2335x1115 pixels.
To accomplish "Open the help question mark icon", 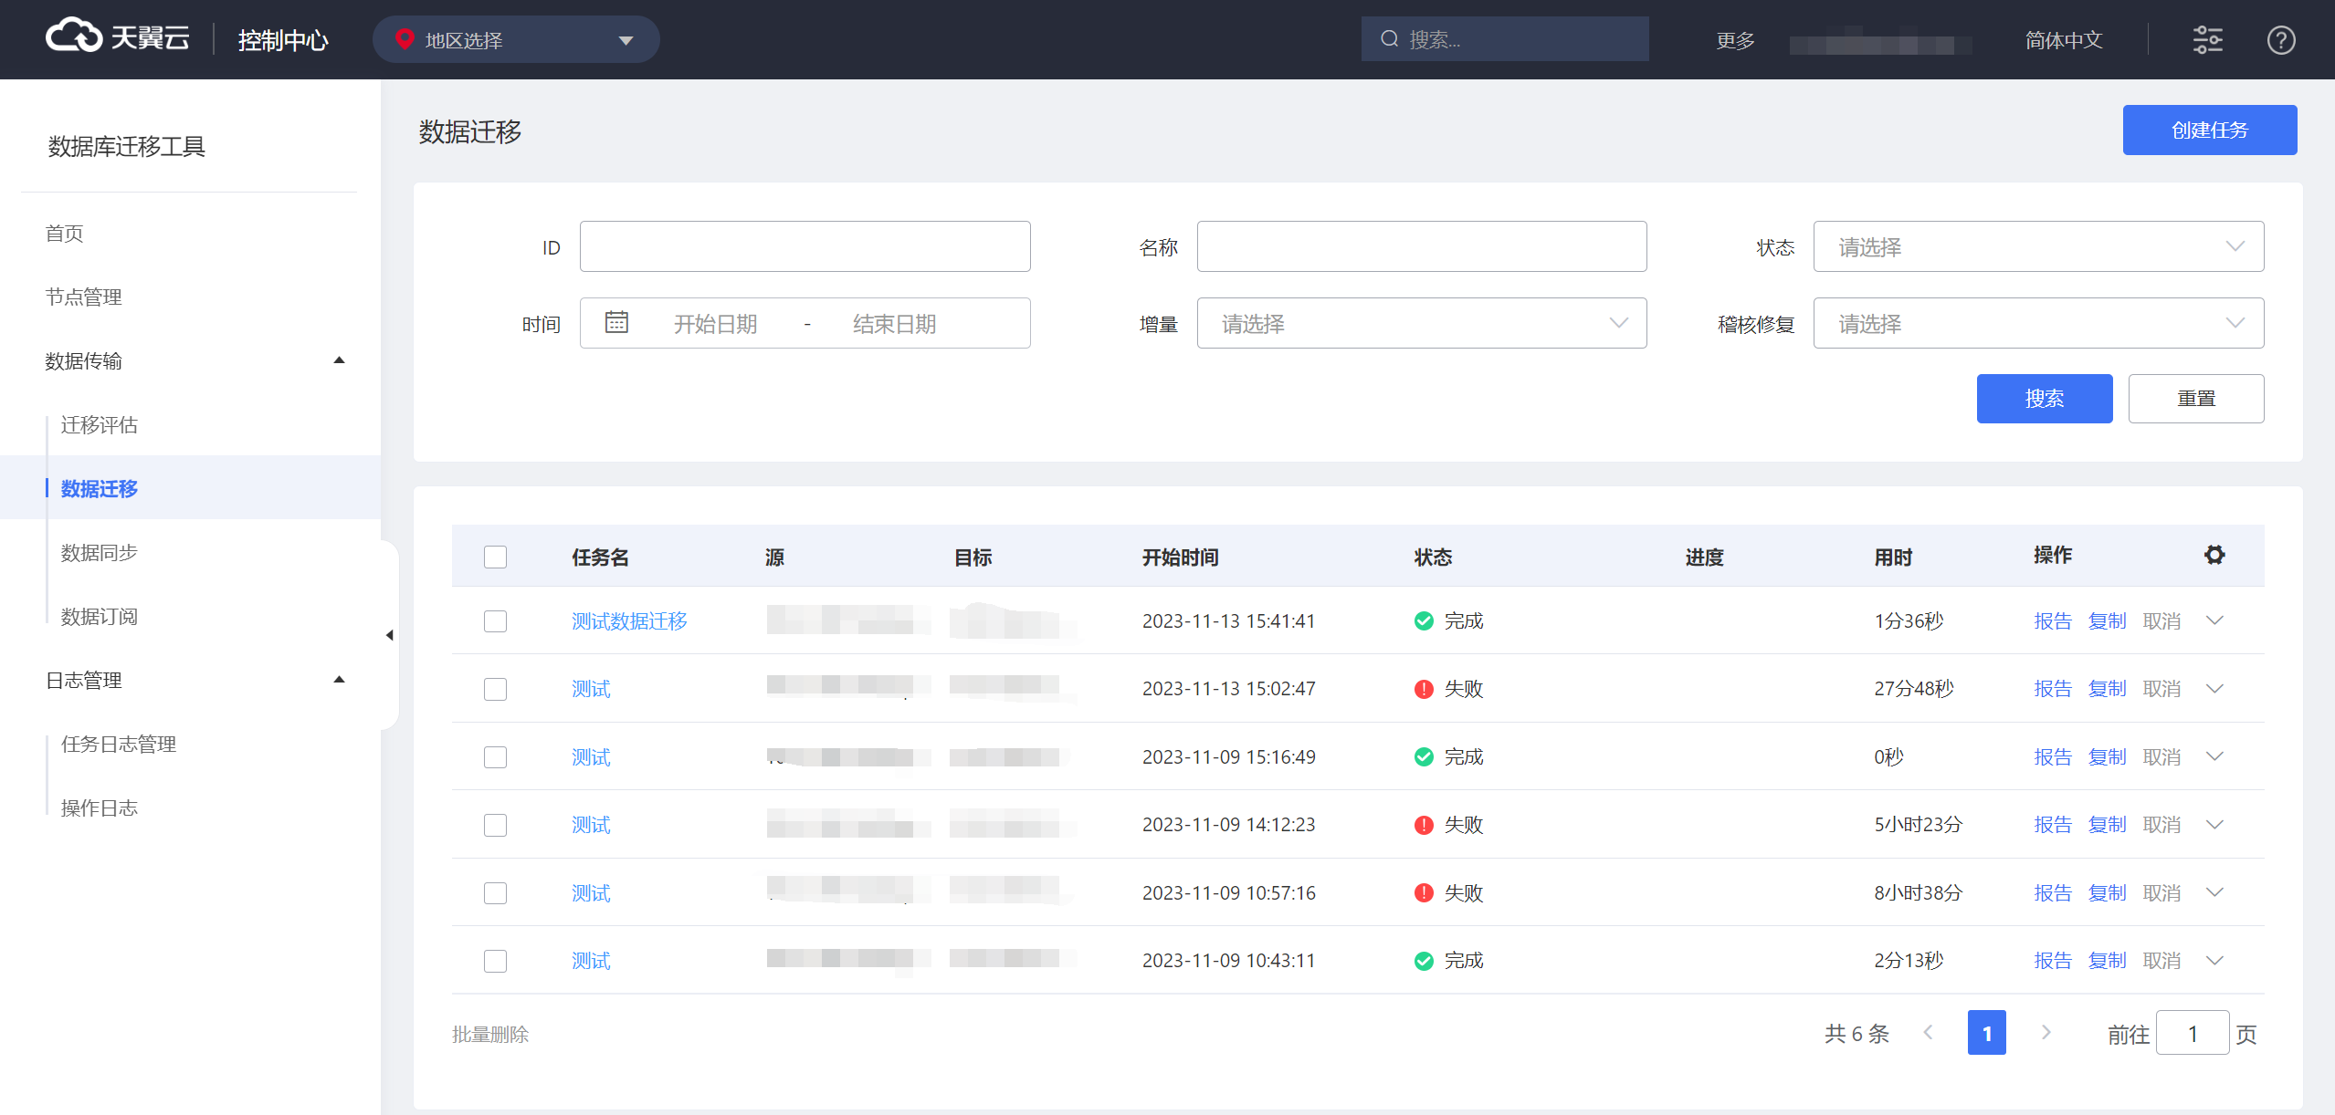I will 2280,40.
